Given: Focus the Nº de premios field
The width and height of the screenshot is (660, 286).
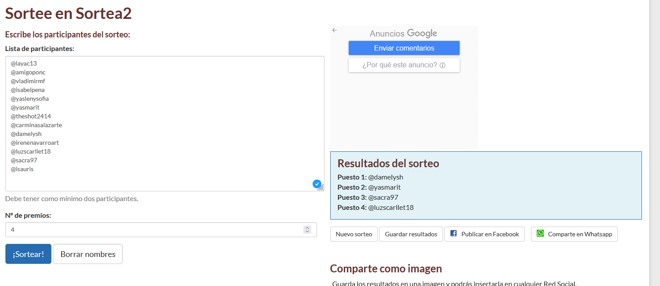Looking at the screenshot, I should (x=154, y=230).
